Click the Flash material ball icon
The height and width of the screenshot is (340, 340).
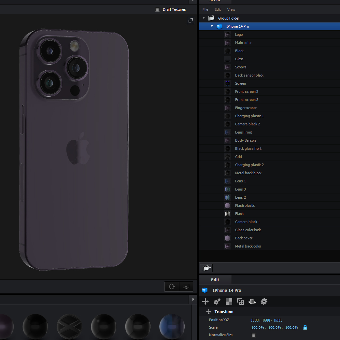(x=227, y=214)
